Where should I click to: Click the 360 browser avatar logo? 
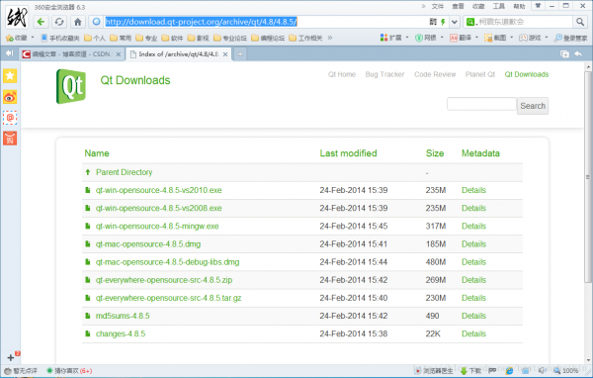(17, 17)
